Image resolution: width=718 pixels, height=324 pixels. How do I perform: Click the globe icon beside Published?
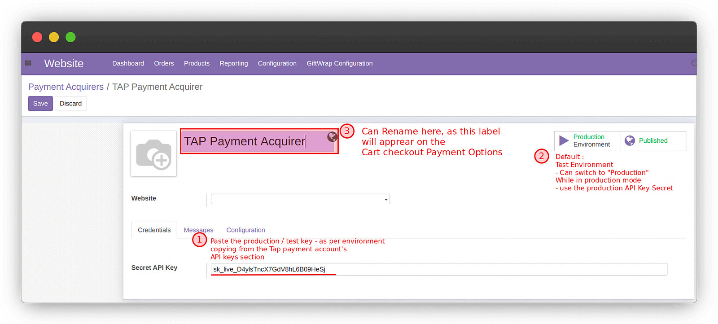(x=630, y=140)
